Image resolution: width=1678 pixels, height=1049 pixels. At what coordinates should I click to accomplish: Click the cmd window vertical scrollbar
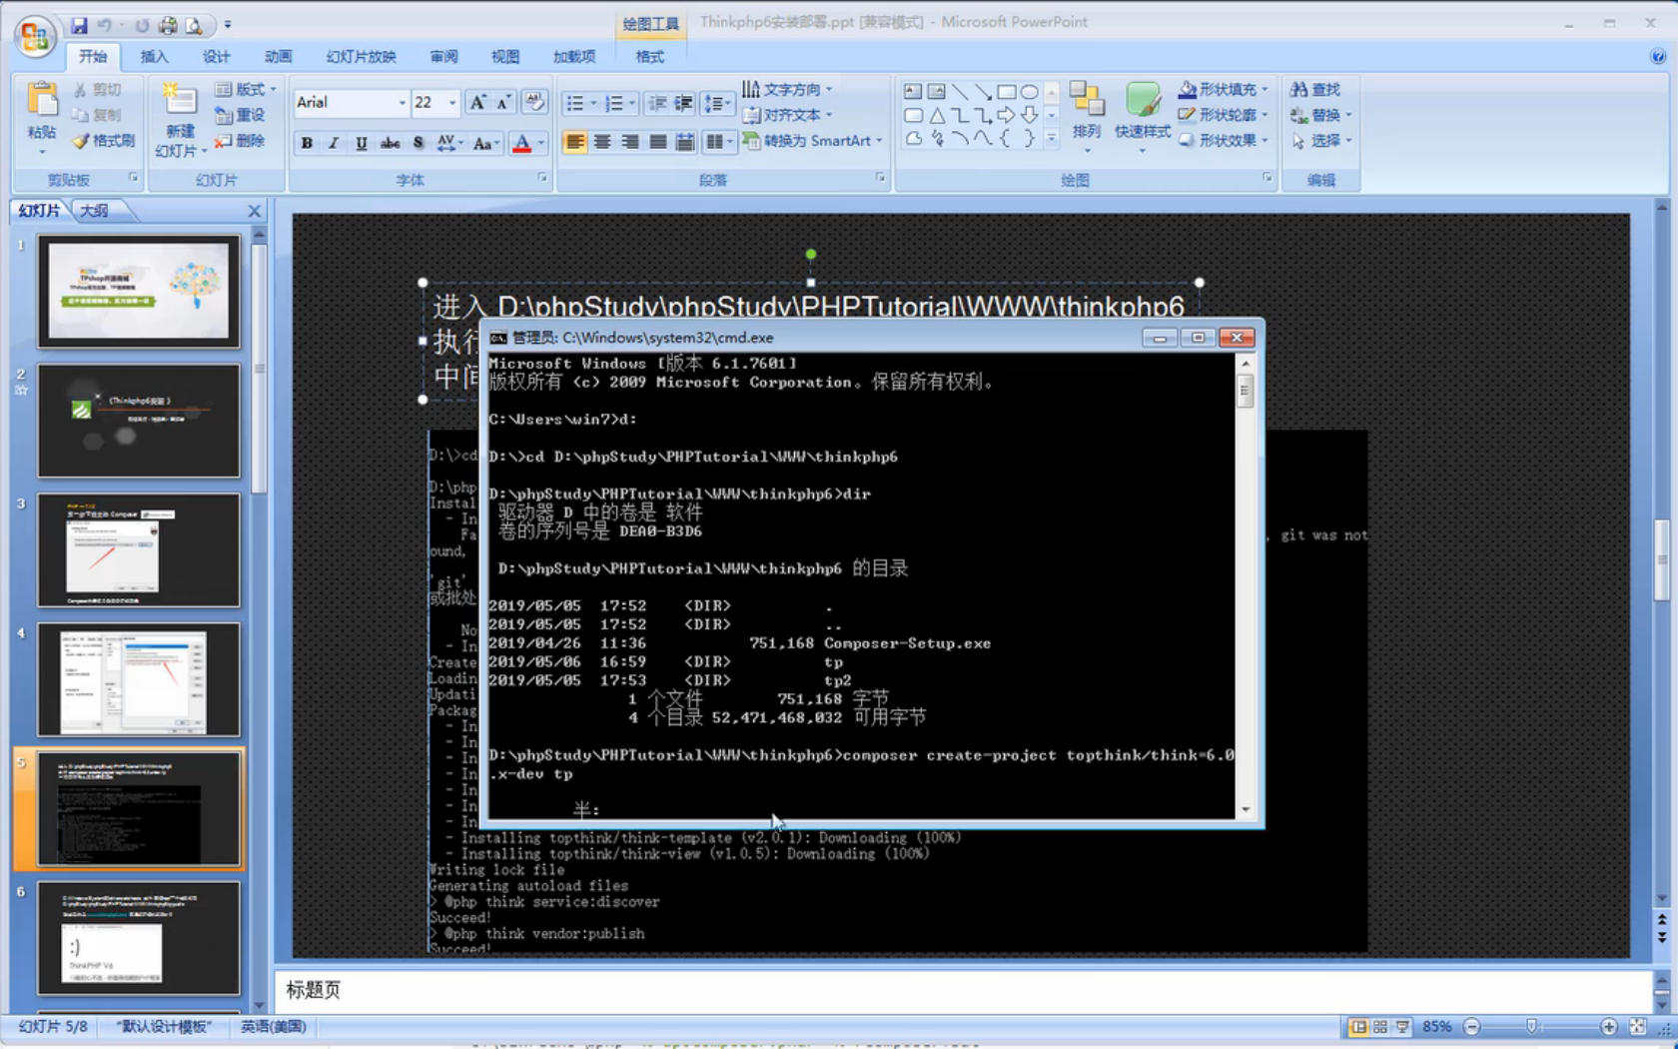(x=1246, y=586)
